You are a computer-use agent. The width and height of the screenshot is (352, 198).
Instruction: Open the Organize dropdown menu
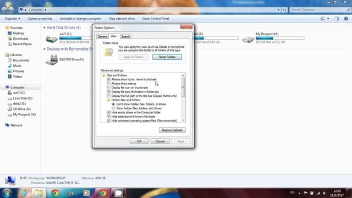coord(12,19)
